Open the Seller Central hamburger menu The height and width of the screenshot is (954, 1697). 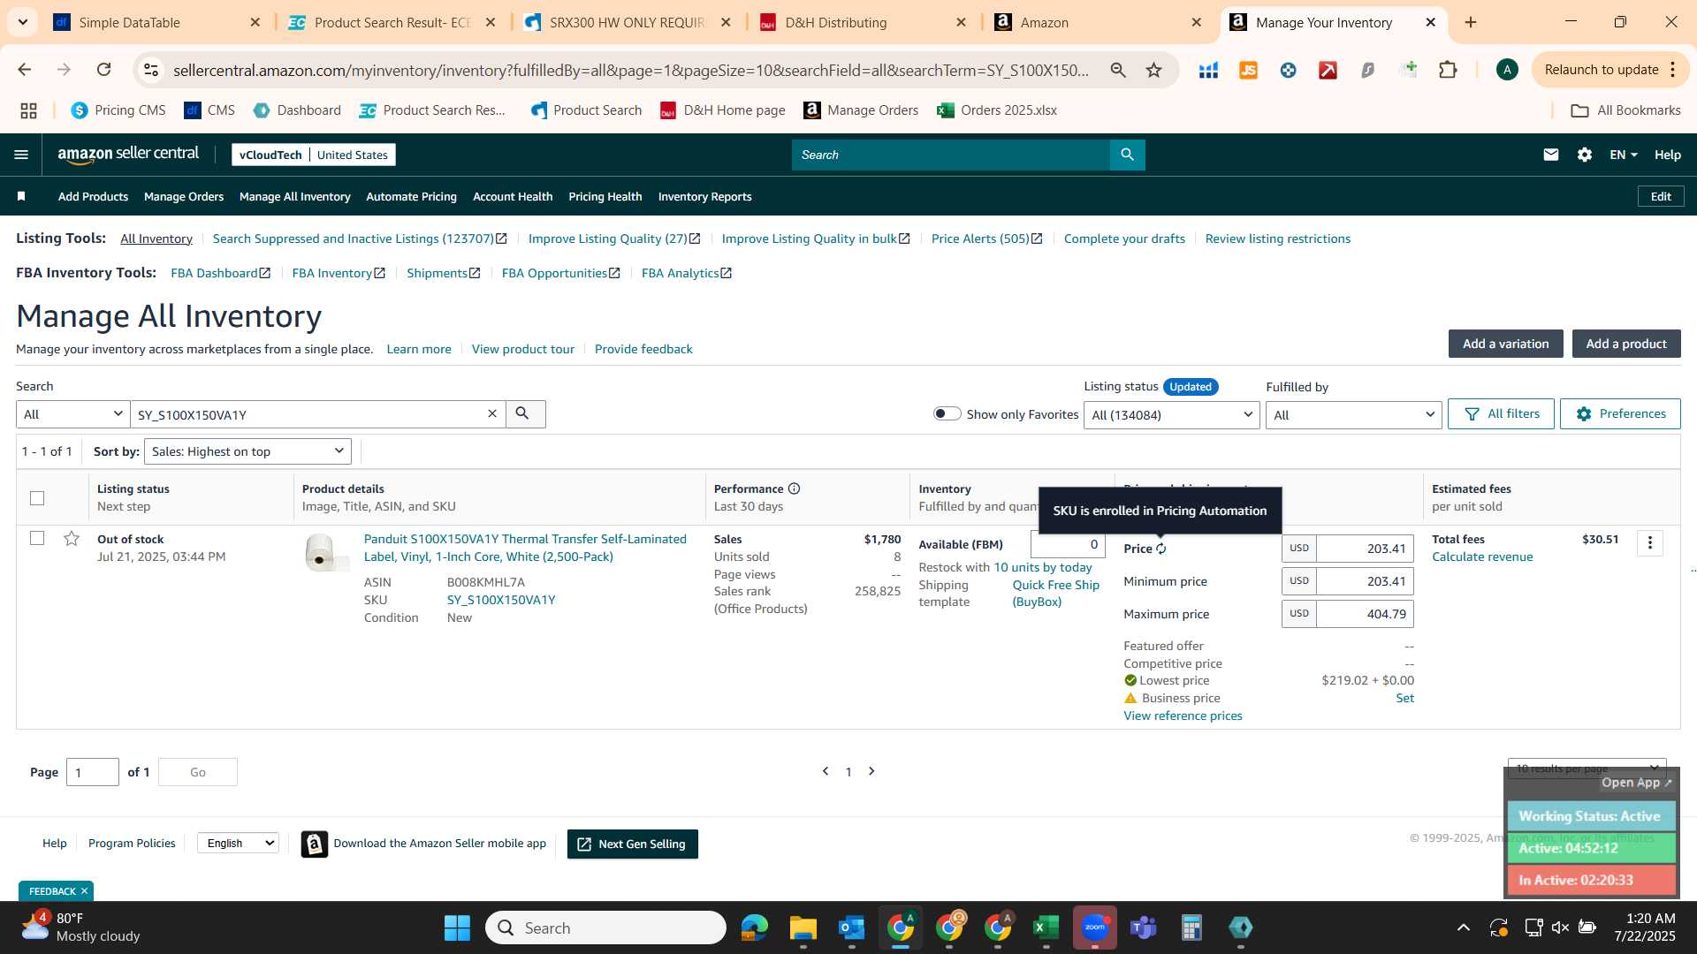[21, 155]
